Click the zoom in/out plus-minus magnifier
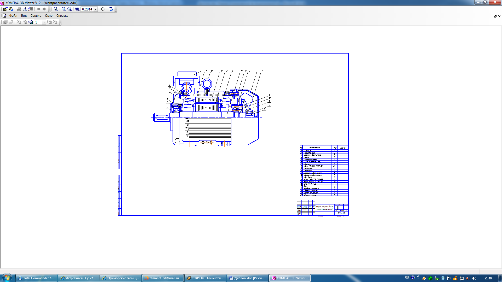The image size is (502, 282). point(77,9)
